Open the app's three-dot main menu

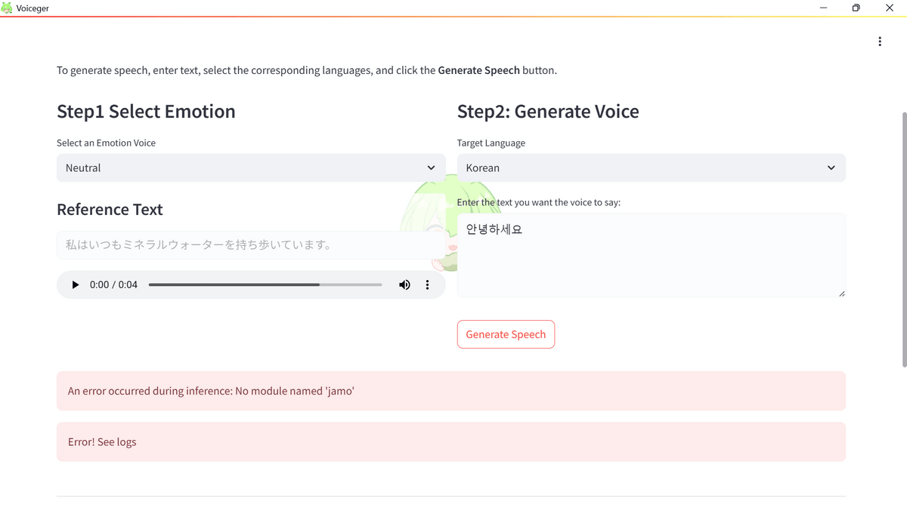[x=880, y=42]
